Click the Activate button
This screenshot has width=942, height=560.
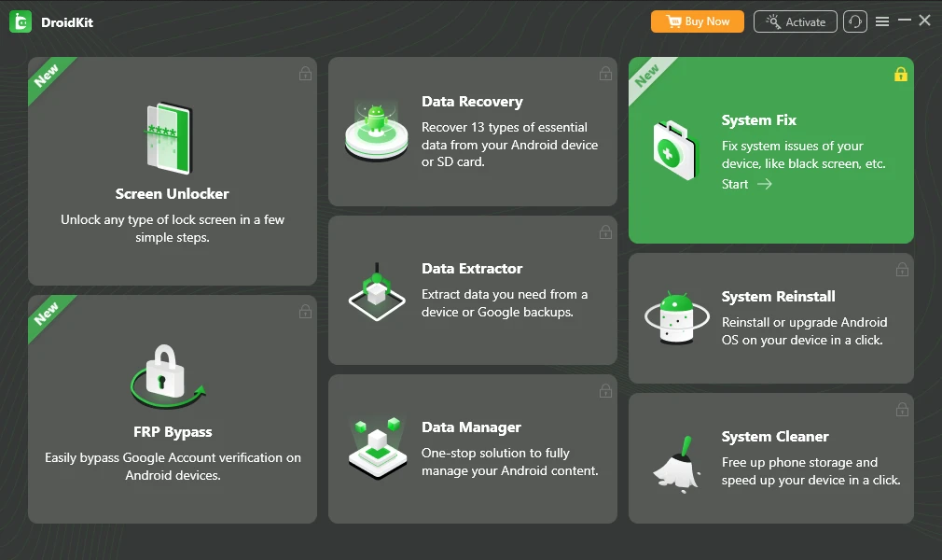pyautogui.click(x=795, y=21)
